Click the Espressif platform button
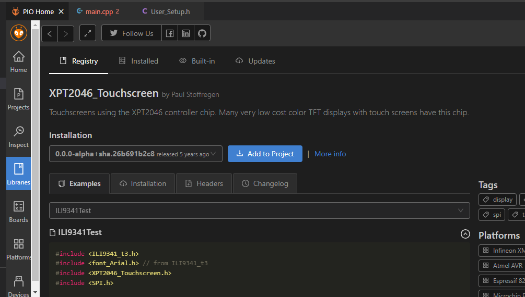 pos(502,281)
